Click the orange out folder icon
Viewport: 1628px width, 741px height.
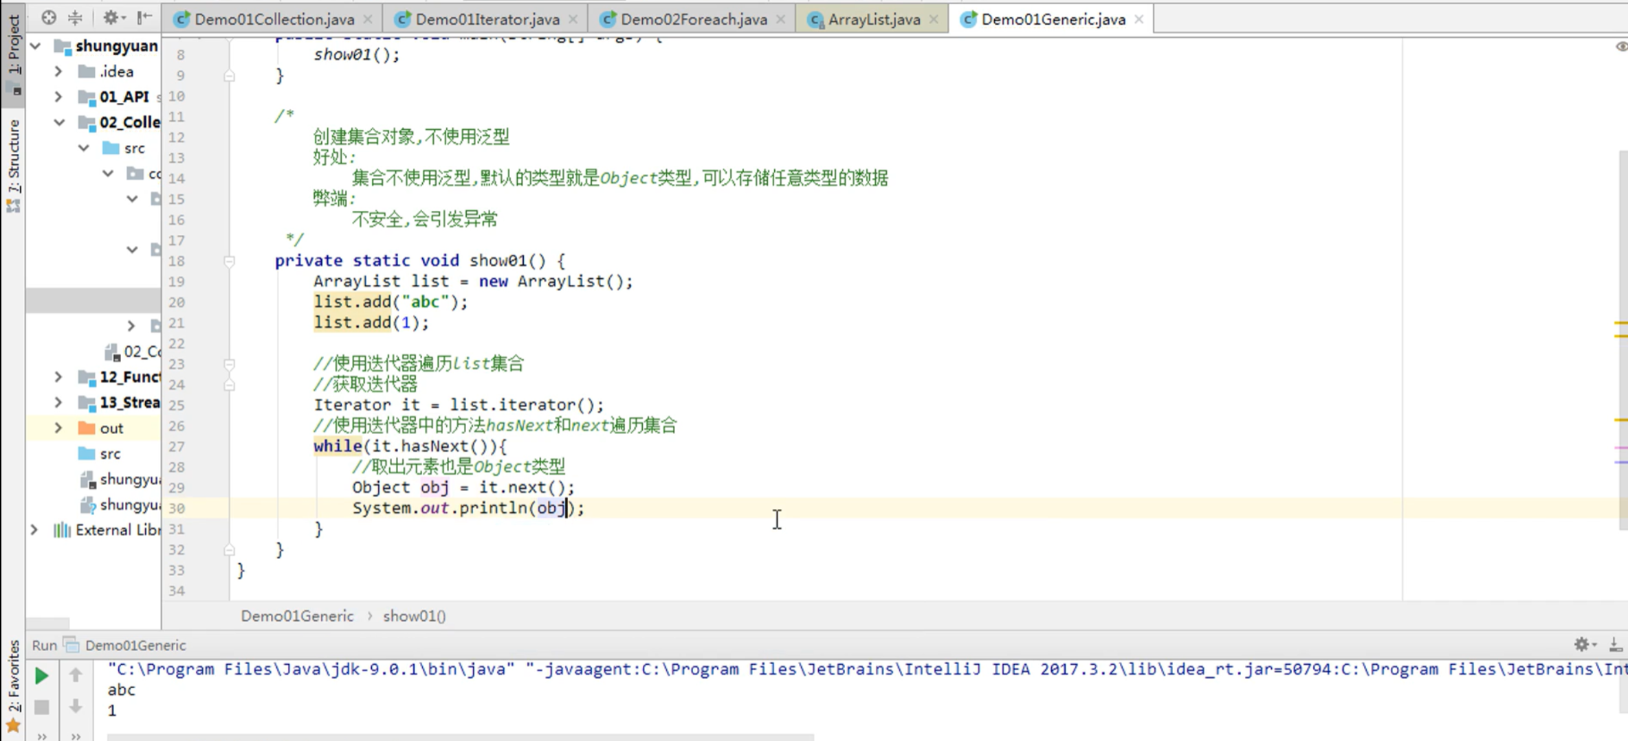[x=87, y=428]
